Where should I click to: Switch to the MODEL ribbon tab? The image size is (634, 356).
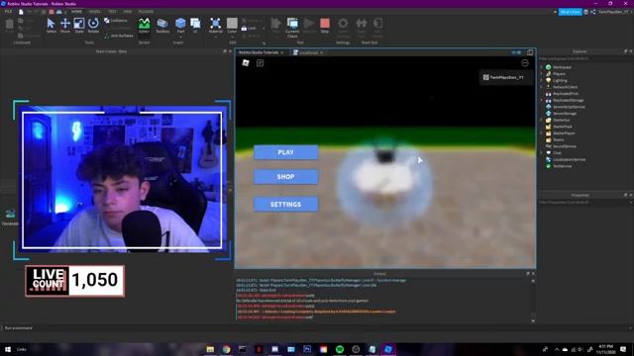[x=95, y=12]
